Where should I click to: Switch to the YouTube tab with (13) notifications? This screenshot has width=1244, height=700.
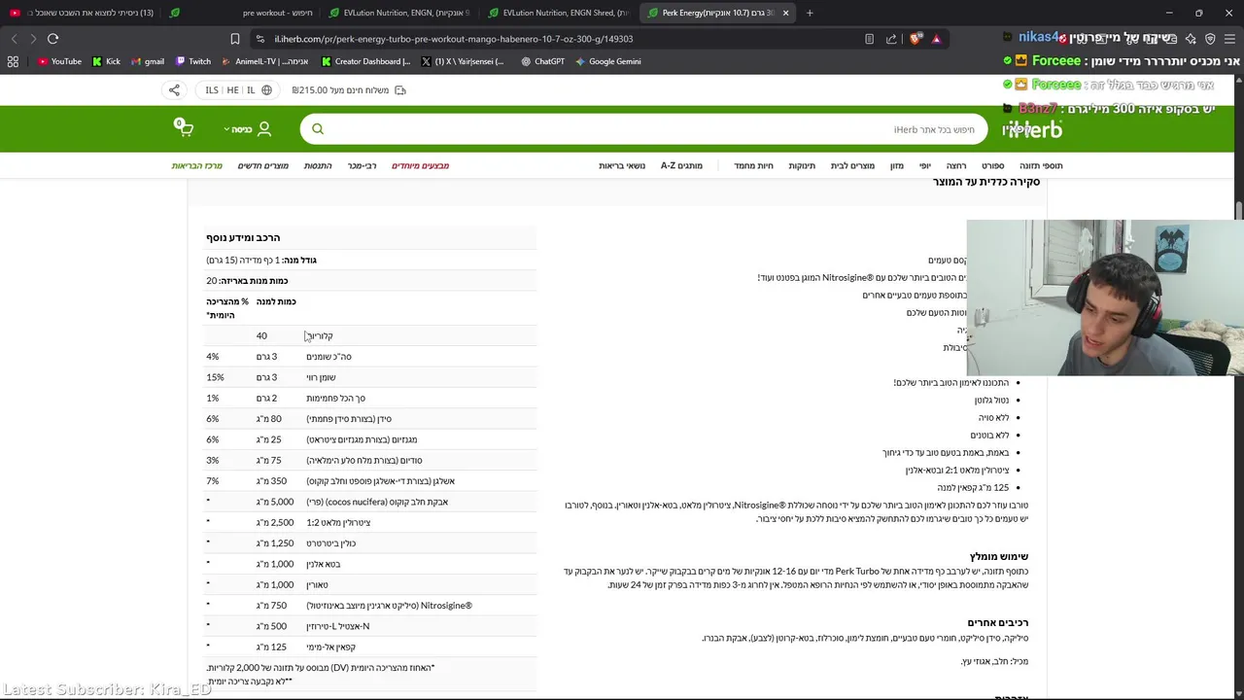[80, 13]
